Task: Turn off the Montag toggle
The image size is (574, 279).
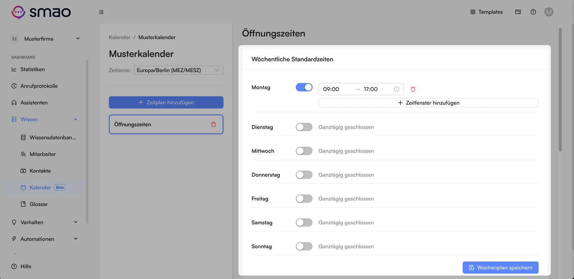Action: pos(304,87)
